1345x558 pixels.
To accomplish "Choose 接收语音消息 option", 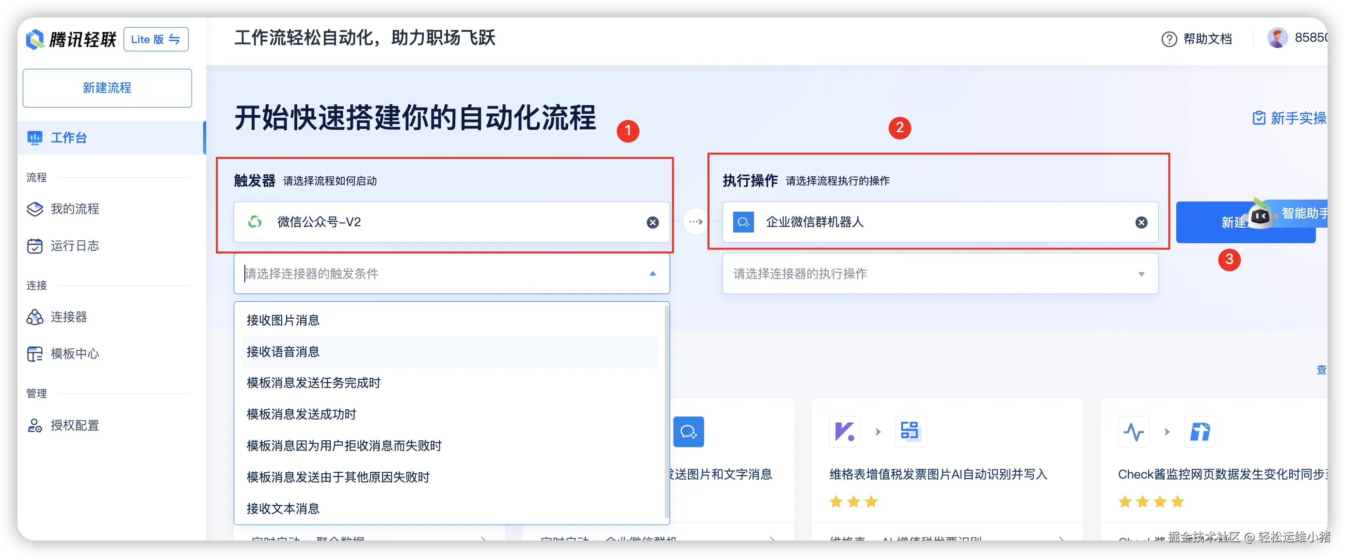I will [283, 352].
